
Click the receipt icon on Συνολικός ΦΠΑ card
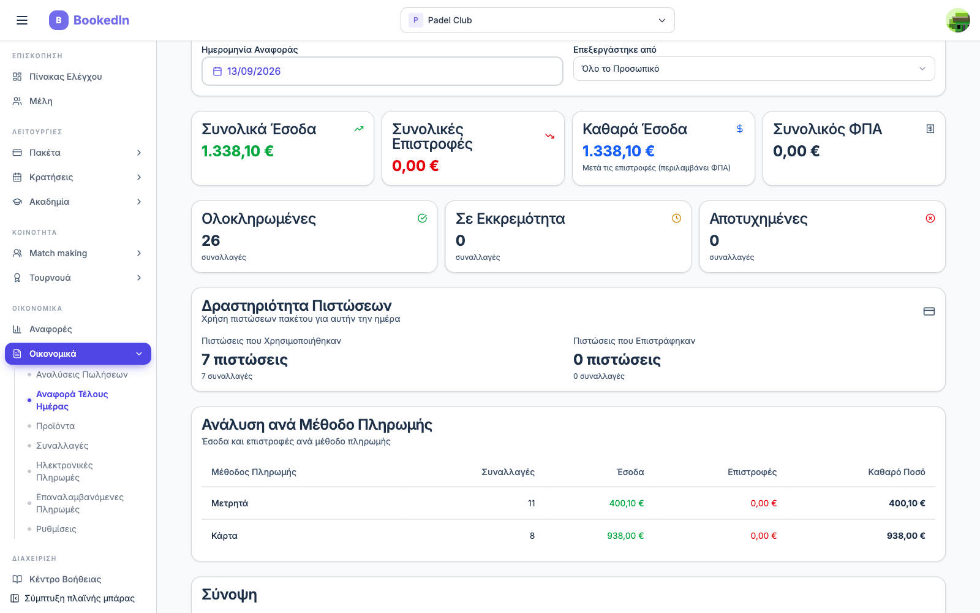(930, 129)
